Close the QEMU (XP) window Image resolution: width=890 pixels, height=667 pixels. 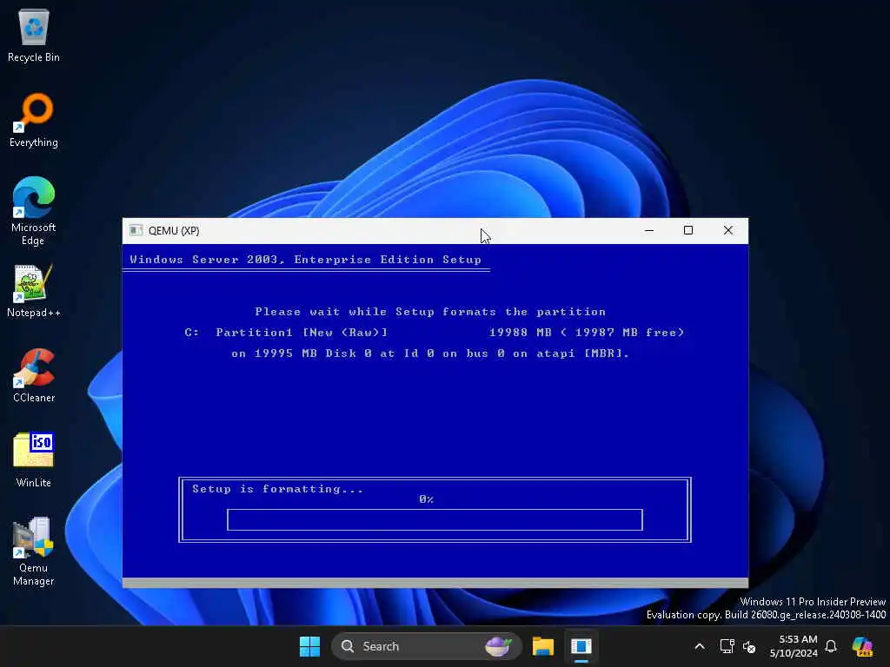pos(728,230)
